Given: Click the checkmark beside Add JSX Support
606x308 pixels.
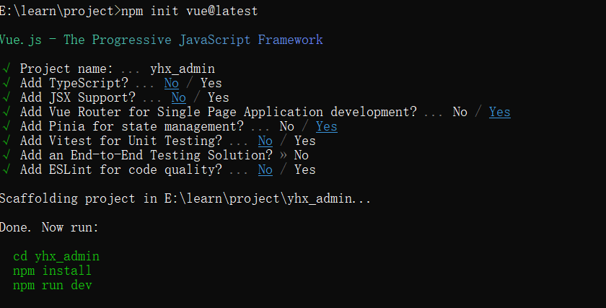Looking at the screenshot, I should click(6, 97).
